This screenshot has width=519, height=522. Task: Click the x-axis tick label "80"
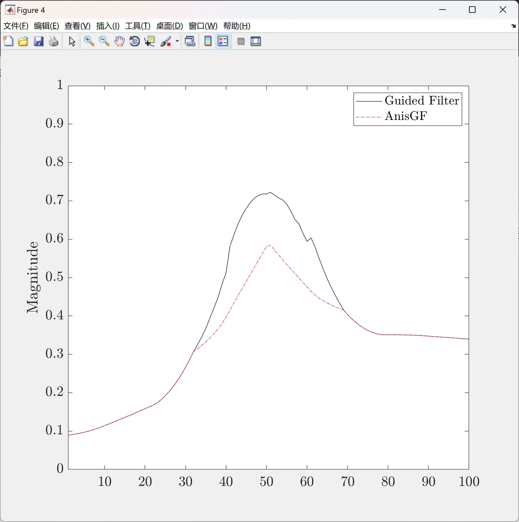point(388,481)
